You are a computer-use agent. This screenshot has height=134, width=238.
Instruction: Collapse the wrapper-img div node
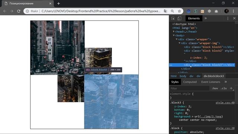179,43
